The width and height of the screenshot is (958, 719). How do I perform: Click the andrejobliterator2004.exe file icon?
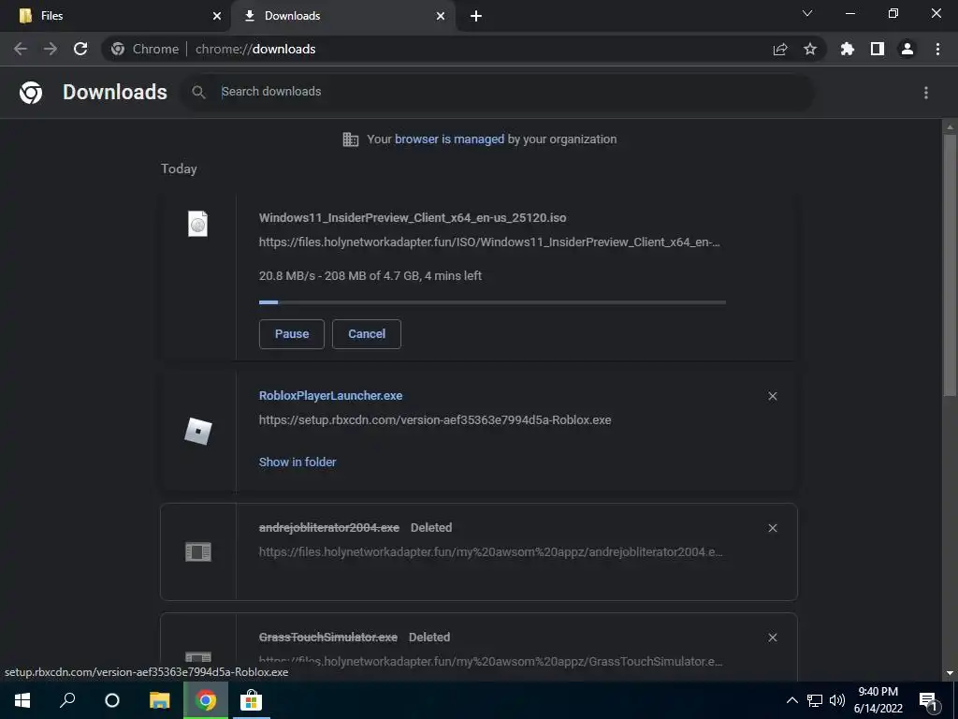click(198, 552)
